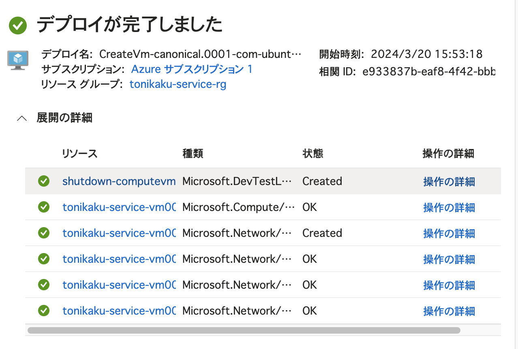Open 操作の詳細 for the last network resource
This screenshot has width=518, height=349.
[449, 311]
